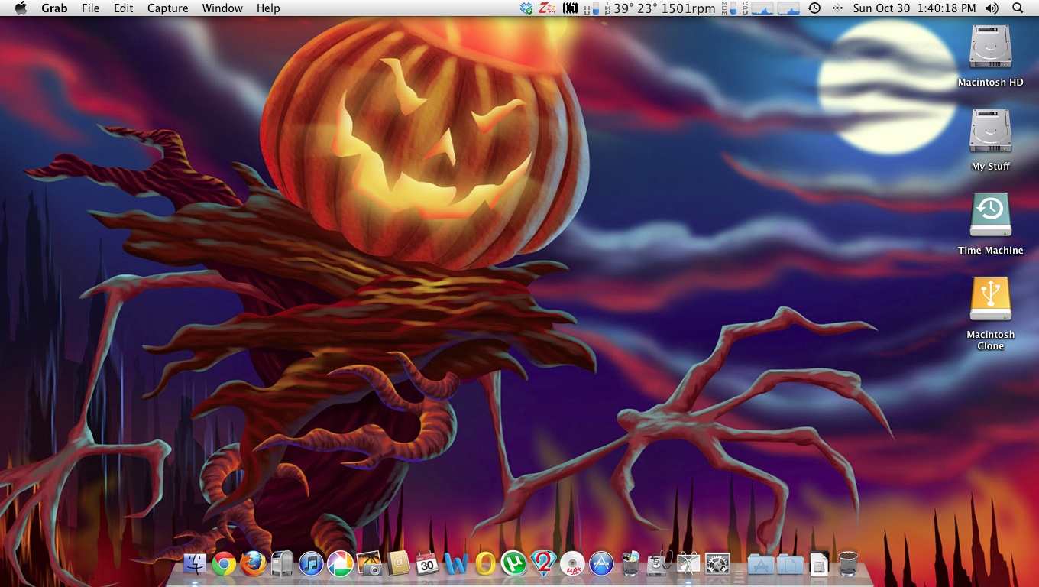Open System Preferences from the dock

tap(717, 564)
